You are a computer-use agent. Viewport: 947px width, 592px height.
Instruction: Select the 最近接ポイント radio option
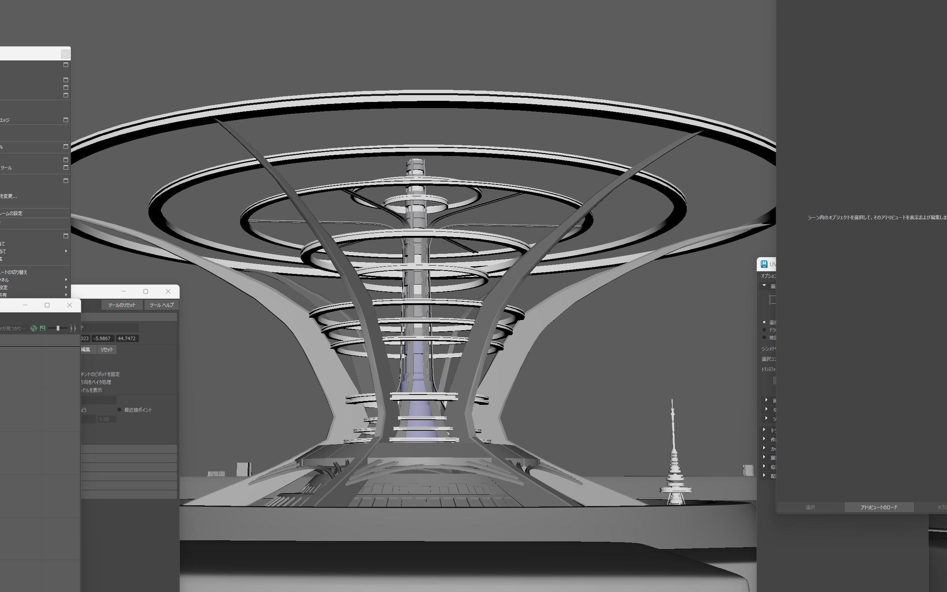click(x=119, y=409)
